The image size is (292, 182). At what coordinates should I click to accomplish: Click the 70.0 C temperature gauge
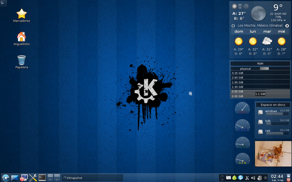[242, 108]
